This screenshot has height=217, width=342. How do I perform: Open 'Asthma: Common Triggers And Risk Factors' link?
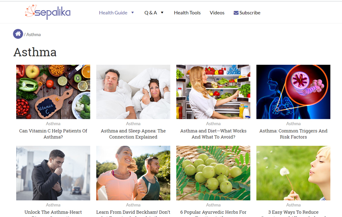click(293, 134)
